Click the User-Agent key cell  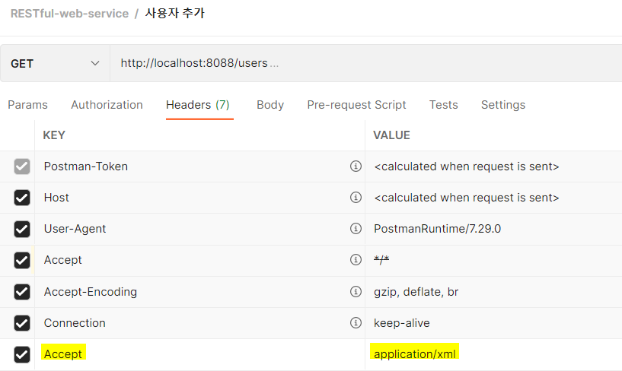(199, 229)
